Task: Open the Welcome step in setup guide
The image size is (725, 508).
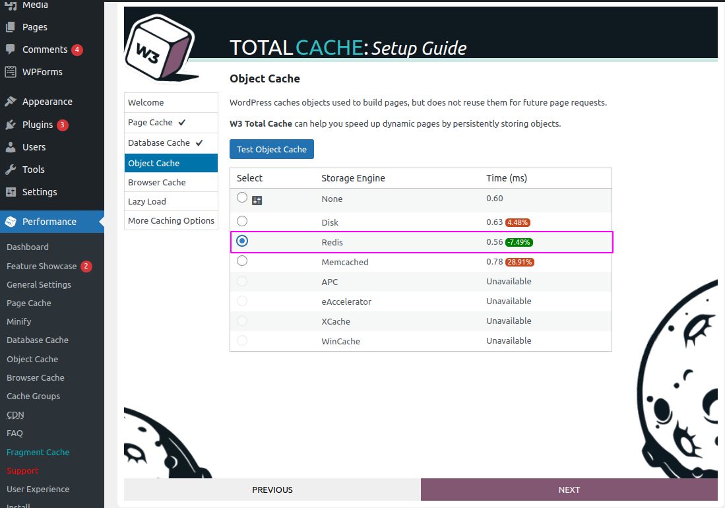Action: 171,103
